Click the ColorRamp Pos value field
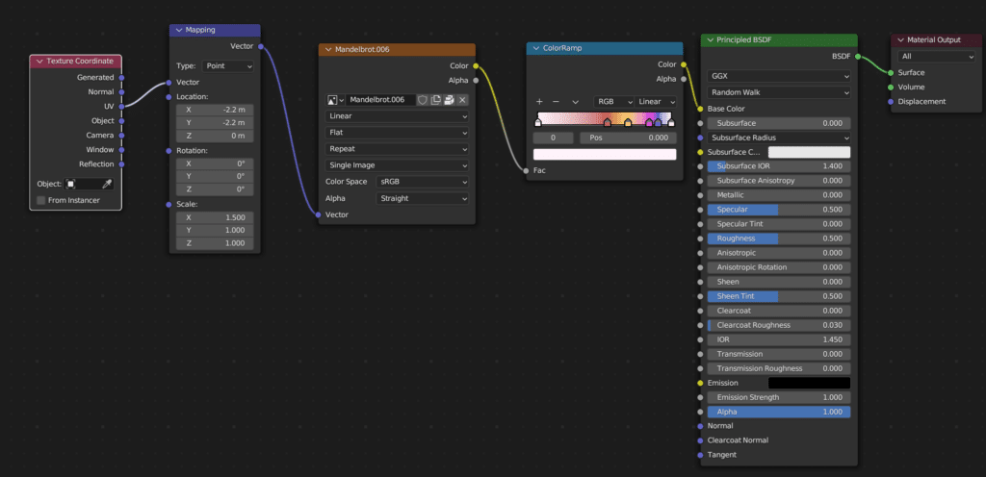This screenshot has height=477, width=986. click(x=627, y=138)
